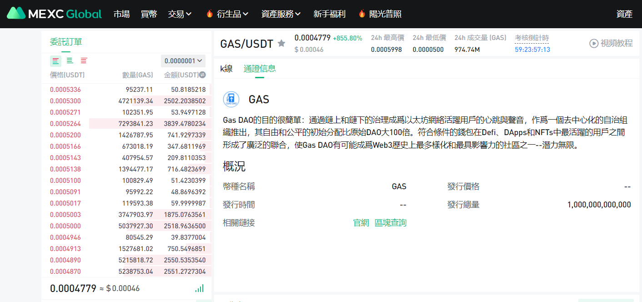
Task: Toggle the 金額(USDT) column swap icon
Action: pyautogui.click(x=203, y=75)
